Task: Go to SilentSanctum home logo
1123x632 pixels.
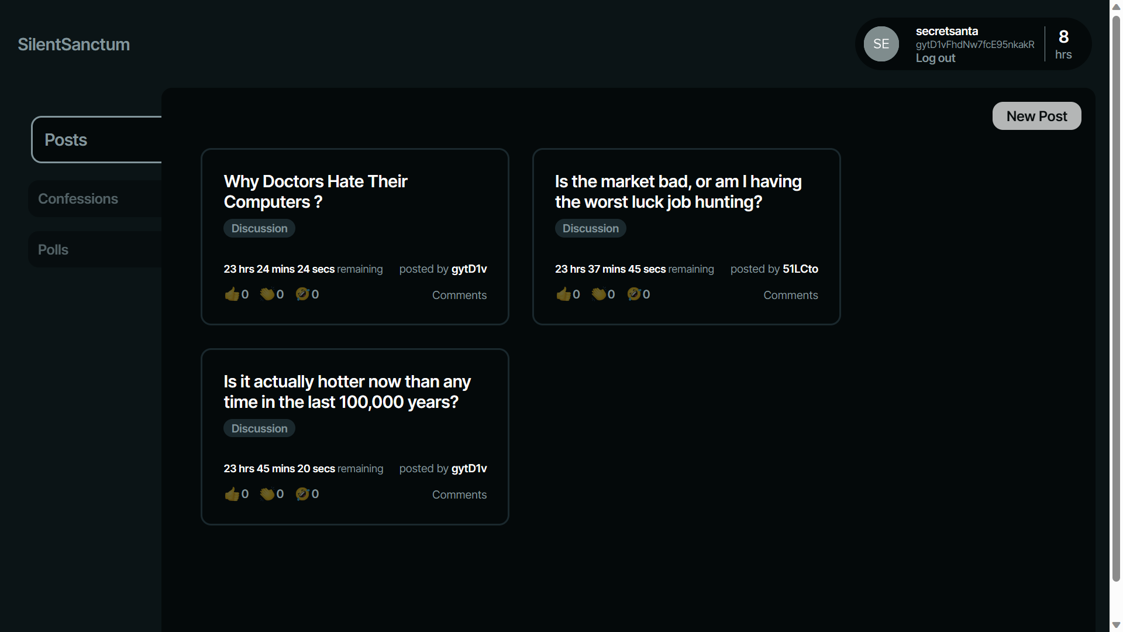Action: 74,44
